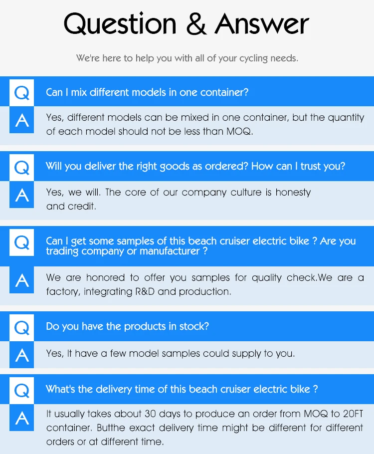Select the answer about MOQ quantity per model

pyautogui.click(x=205, y=125)
